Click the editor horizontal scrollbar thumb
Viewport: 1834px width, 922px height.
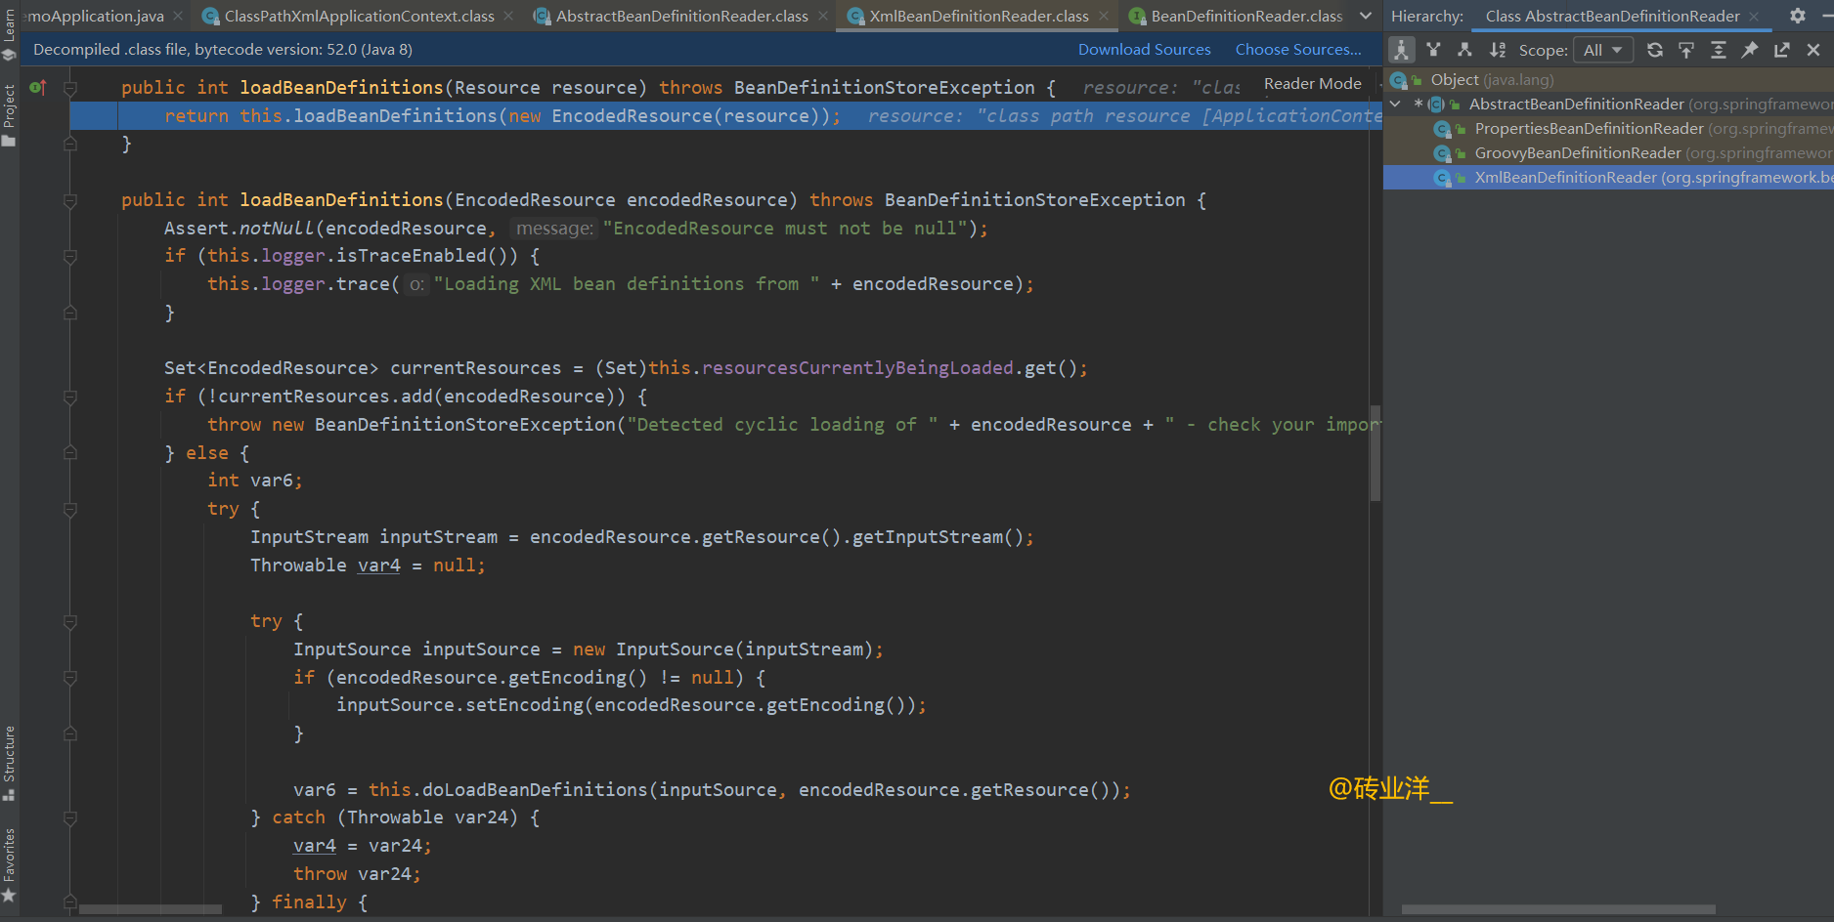[151, 909]
